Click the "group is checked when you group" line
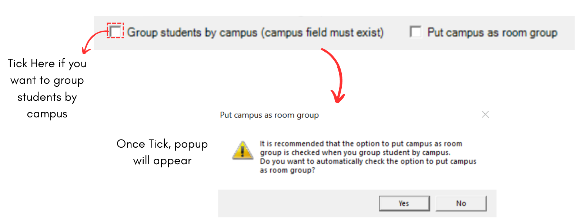Viewport: 585px width, 220px height. click(355, 152)
